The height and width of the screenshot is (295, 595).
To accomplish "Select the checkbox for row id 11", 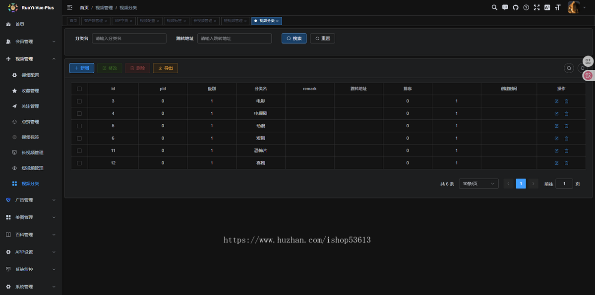I will 79,150.
